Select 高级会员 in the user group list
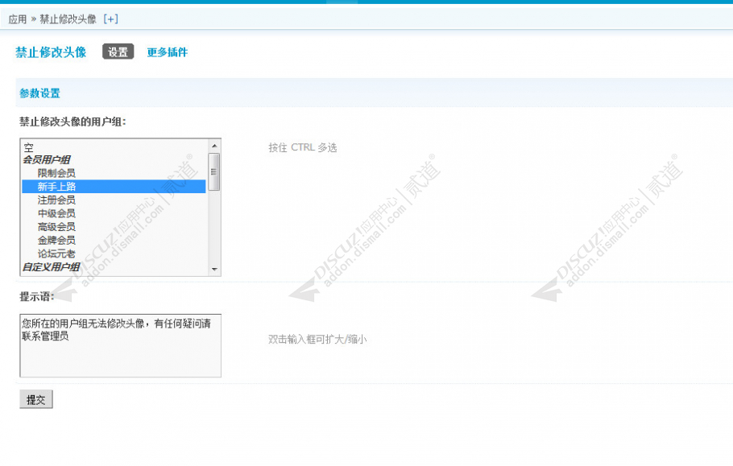Image resolution: width=733 pixels, height=466 pixels. pyautogui.click(x=114, y=227)
